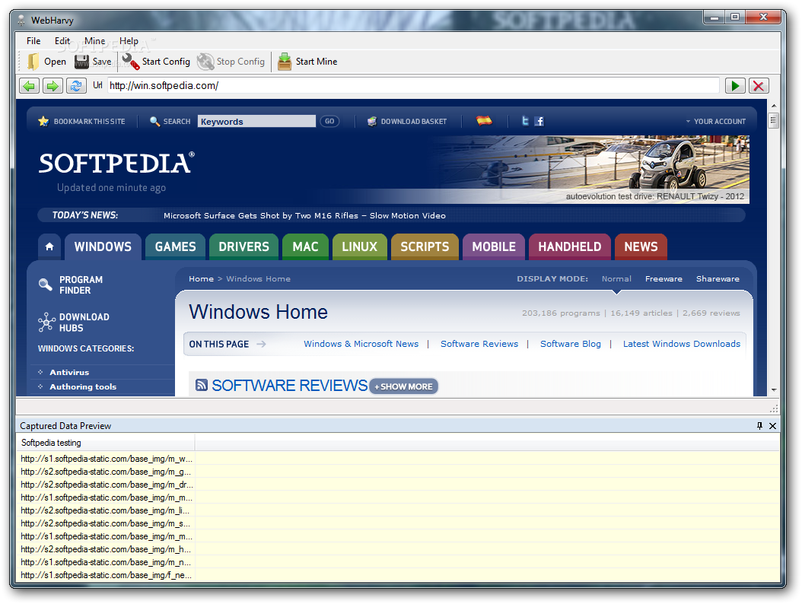Open Windows & Microsoft News link
This screenshot has height=604, width=802.
point(361,344)
